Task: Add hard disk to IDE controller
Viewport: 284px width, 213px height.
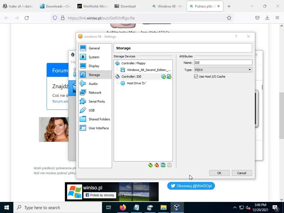Action: pyautogui.click(x=169, y=77)
